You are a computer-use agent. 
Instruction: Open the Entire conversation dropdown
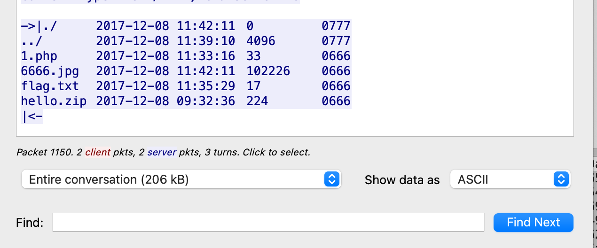tap(181, 179)
